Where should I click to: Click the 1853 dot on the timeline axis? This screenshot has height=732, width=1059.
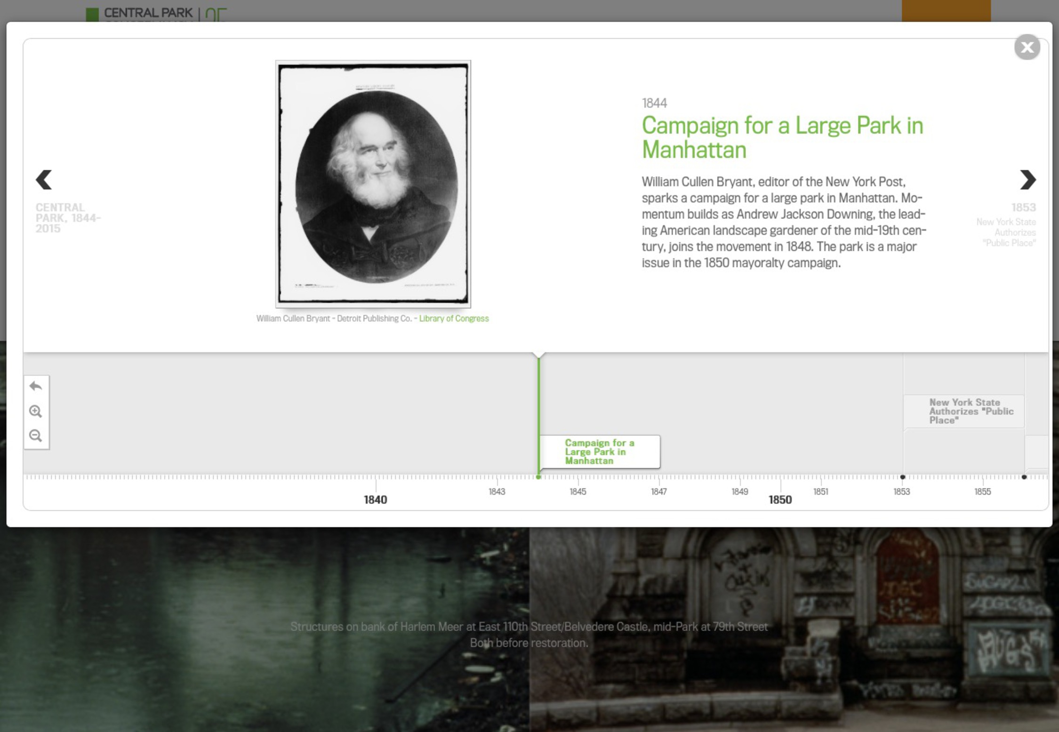pyautogui.click(x=902, y=477)
